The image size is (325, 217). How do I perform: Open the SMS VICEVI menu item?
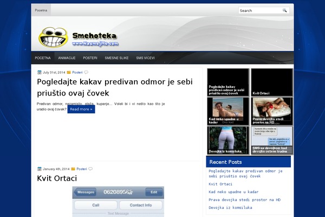(x=145, y=58)
